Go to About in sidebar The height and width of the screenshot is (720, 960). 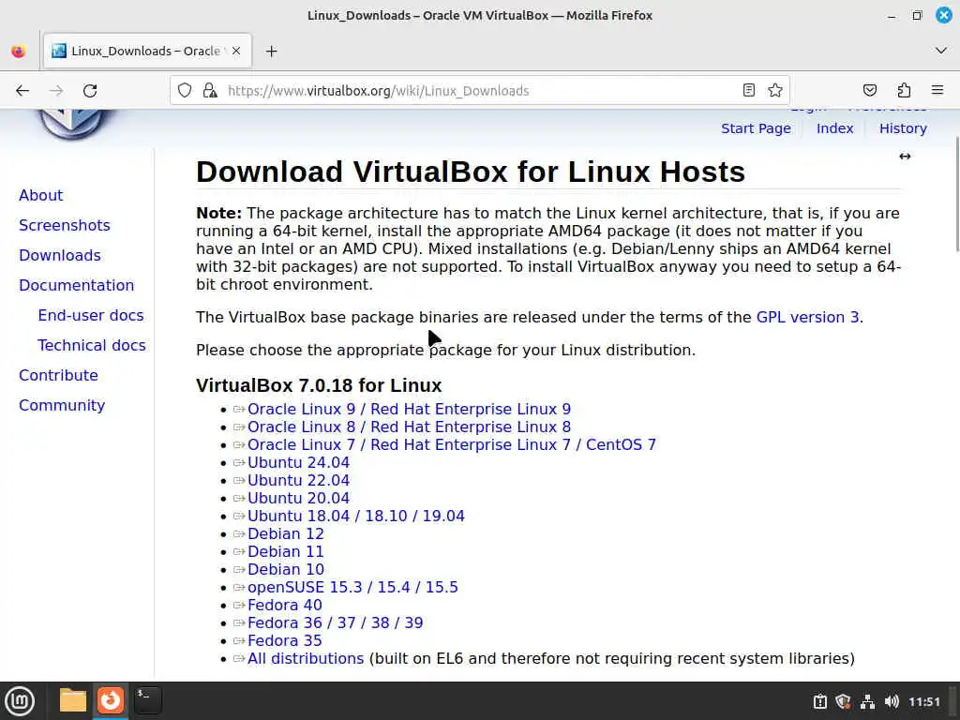click(41, 195)
